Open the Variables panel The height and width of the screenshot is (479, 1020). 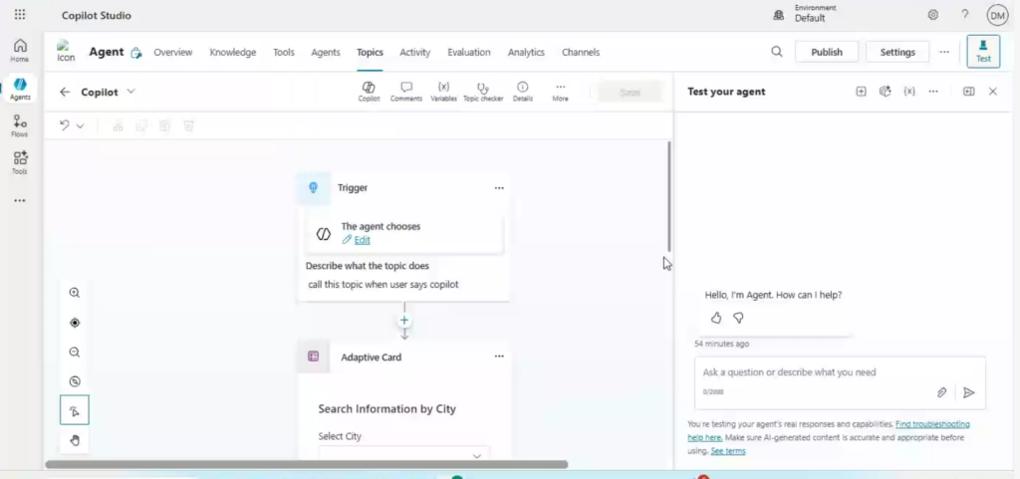point(443,92)
